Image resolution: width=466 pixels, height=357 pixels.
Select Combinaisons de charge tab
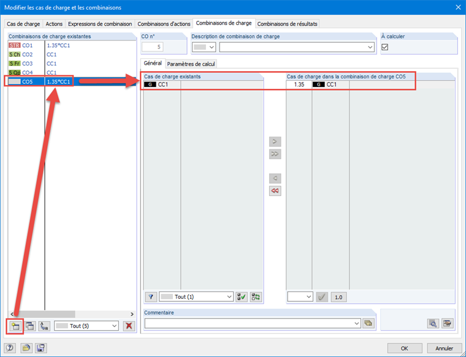coord(224,23)
